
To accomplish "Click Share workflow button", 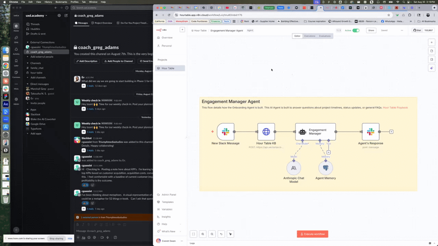I will 371,30.
